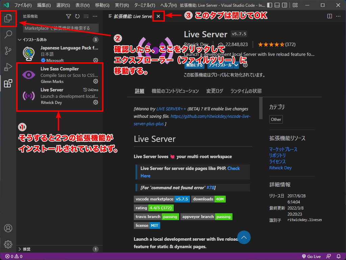Click the star rating (372)

pyautogui.click(x=277, y=44)
